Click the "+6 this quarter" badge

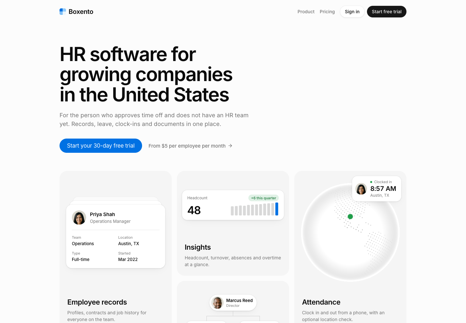[263, 198]
